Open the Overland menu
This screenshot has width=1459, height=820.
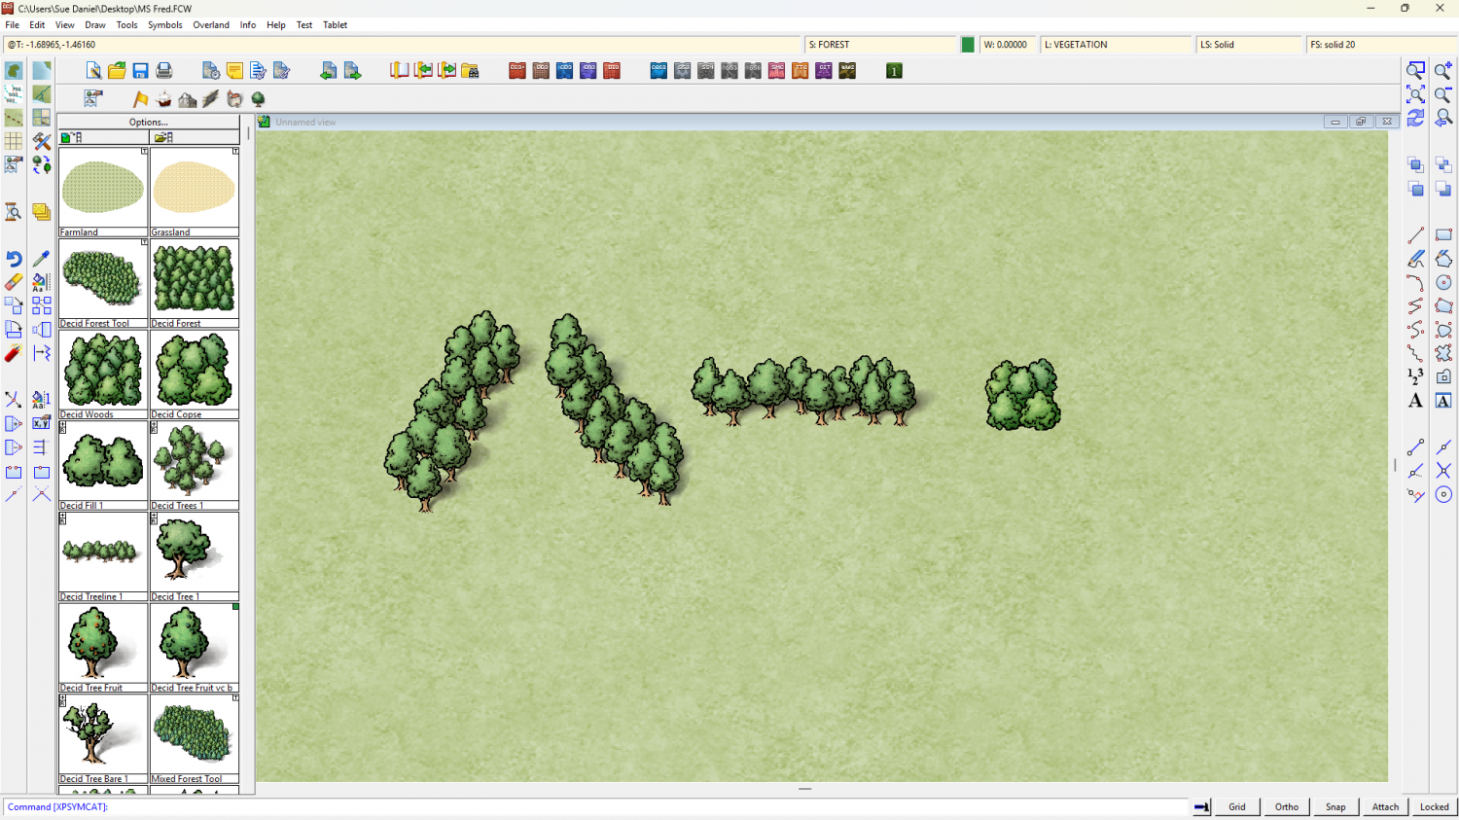coord(211,25)
